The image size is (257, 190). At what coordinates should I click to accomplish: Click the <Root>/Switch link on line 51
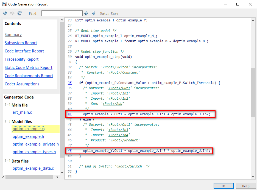point(129,166)
